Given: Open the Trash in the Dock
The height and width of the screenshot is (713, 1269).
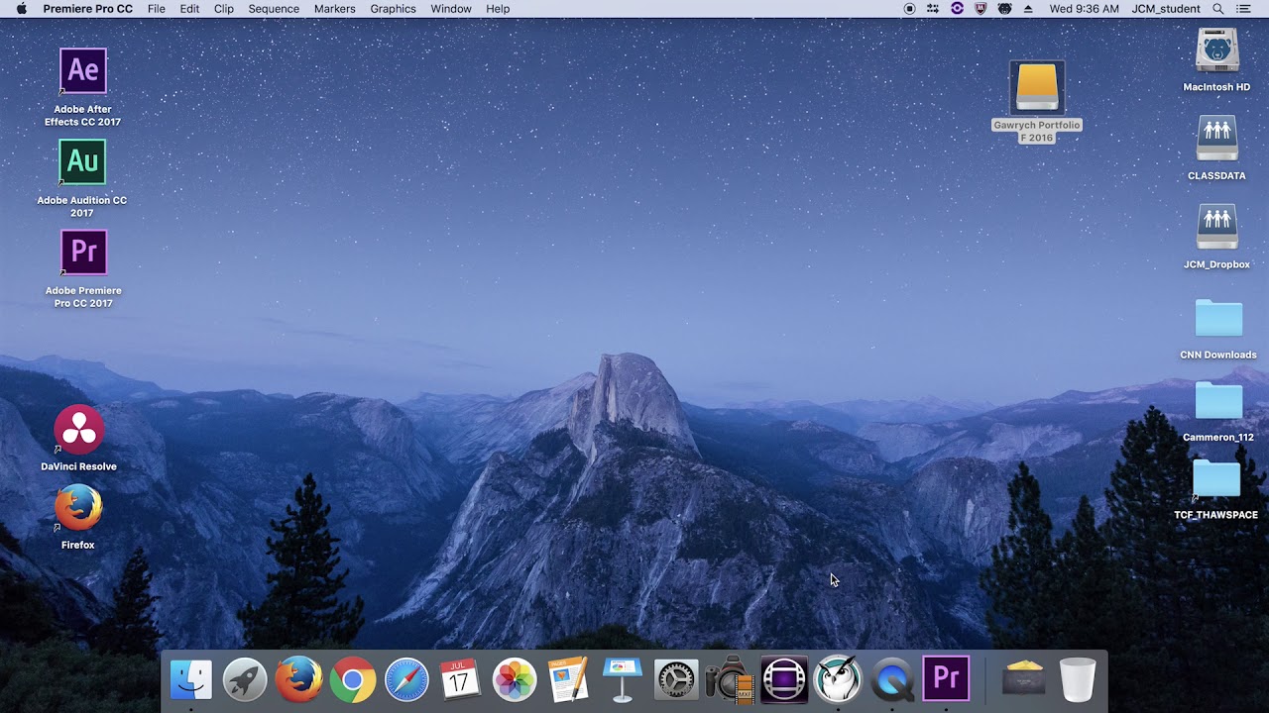Looking at the screenshot, I should pyautogui.click(x=1078, y=679).
